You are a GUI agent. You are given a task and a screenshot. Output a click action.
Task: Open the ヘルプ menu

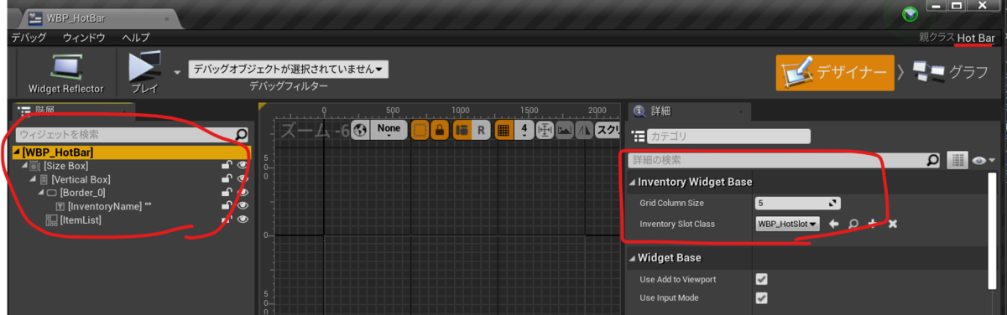(136, 39)
